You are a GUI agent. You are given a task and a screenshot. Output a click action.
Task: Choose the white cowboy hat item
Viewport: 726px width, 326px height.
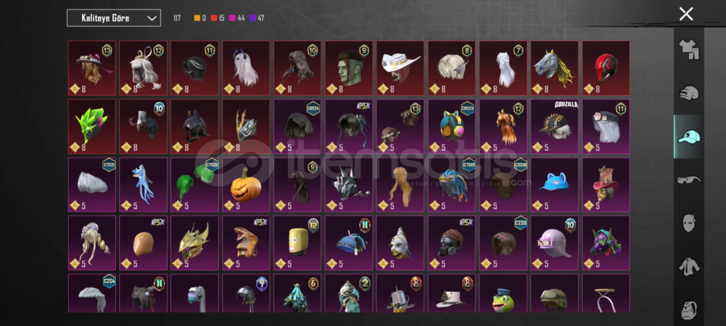(x=400, y=68)
